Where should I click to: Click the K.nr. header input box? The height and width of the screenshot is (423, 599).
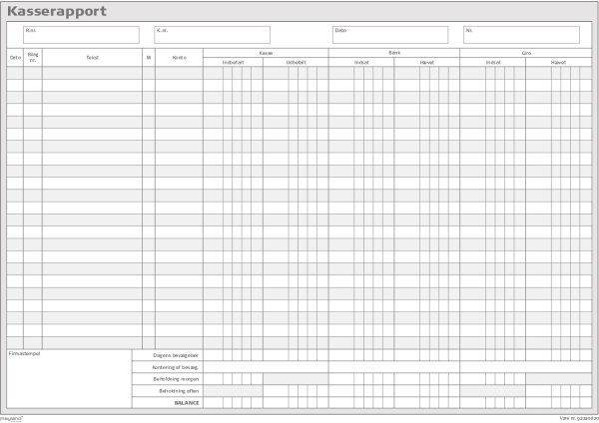212,35
